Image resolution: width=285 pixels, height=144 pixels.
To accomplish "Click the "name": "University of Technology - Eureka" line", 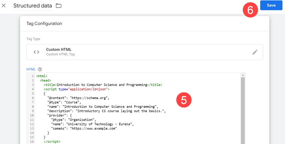I will (92, 124).
